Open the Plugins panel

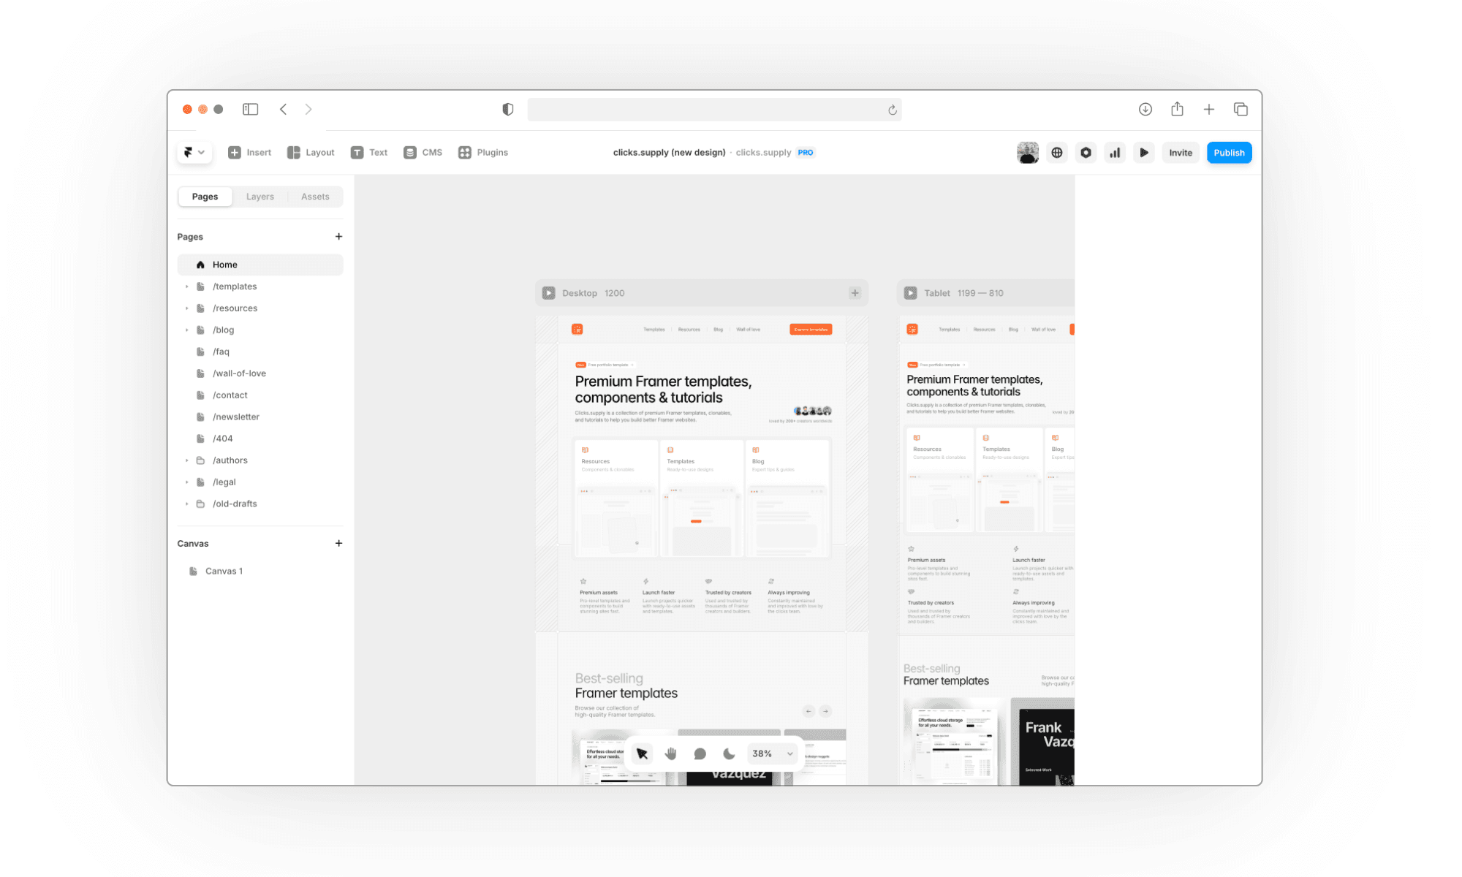pos(483,153)
